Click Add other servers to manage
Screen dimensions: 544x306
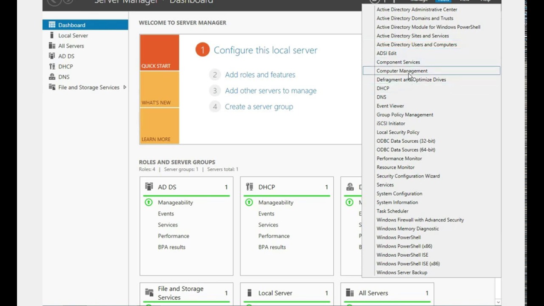[x=271, y=91]
